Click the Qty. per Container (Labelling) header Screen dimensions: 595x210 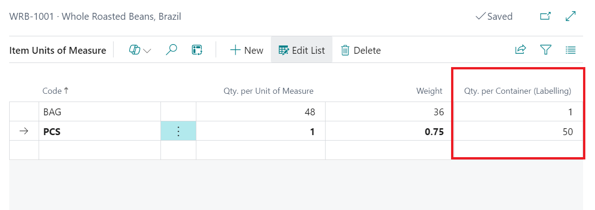pyautogui.click(x=517, y=91)
